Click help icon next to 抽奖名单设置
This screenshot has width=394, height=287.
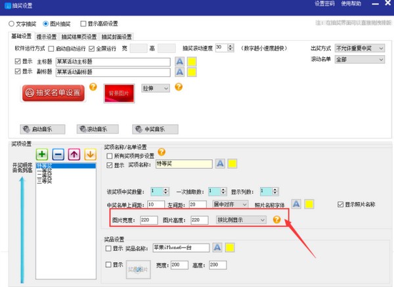[93, 87]
